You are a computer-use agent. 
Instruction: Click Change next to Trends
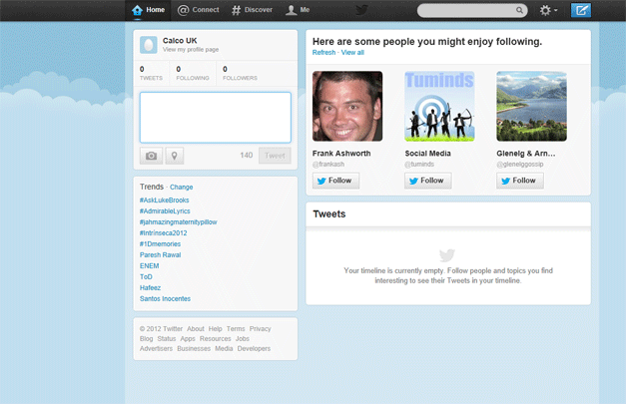182,188
